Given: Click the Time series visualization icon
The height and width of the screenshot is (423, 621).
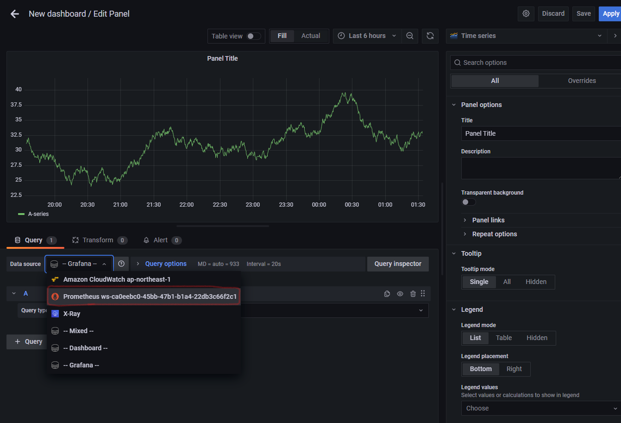Looking at the screenshot, I should 454,36.
